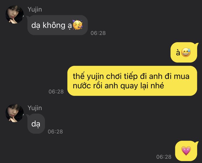Viewport: 202px width, 163px height.
Task: Tap the lower Yujin sender name
Action: click(x=35, y=108)
